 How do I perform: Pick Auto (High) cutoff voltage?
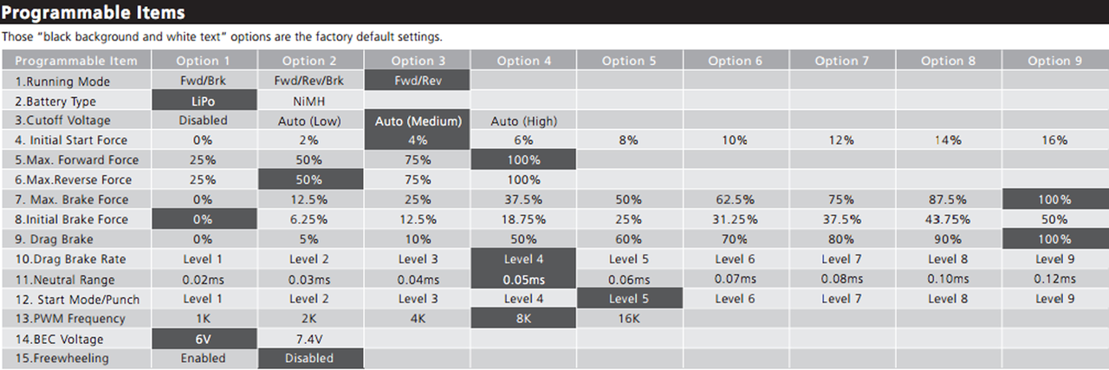tap(523, 120)
